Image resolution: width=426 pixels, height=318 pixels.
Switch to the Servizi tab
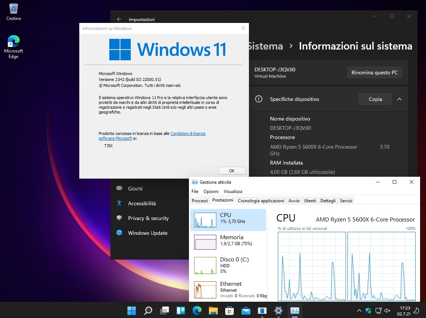[346, 201]
